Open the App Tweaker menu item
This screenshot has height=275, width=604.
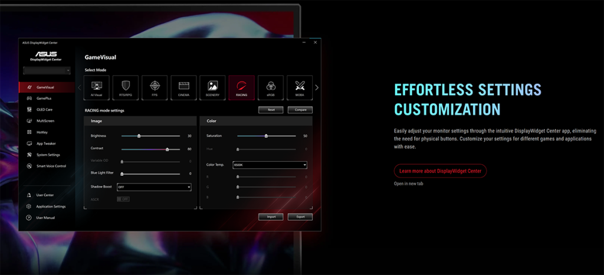point(47,143)
